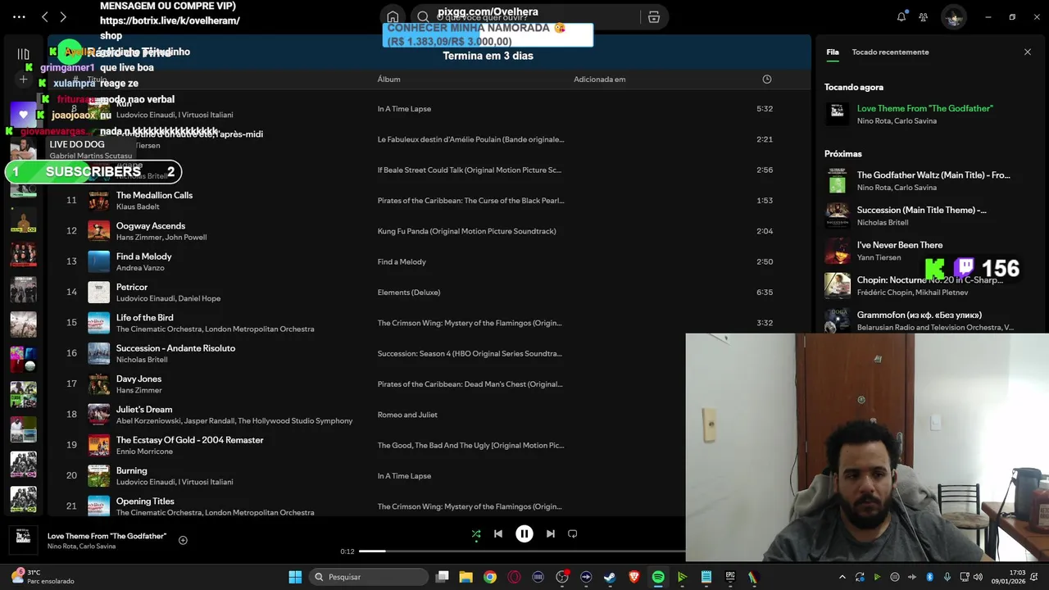This screenshot has width=1049, height=590.
Task: Open the Liked Songs heart tile
Action: [23, 115]
